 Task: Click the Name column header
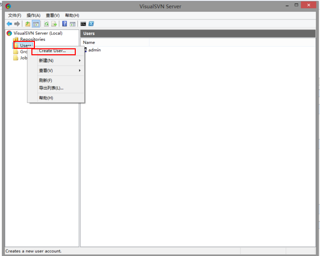click(x=115, y=42)
